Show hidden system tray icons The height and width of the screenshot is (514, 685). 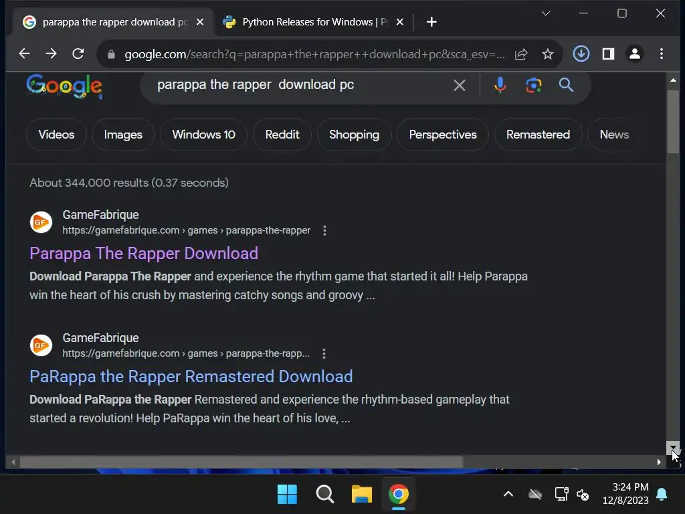(x=508, y=495)
